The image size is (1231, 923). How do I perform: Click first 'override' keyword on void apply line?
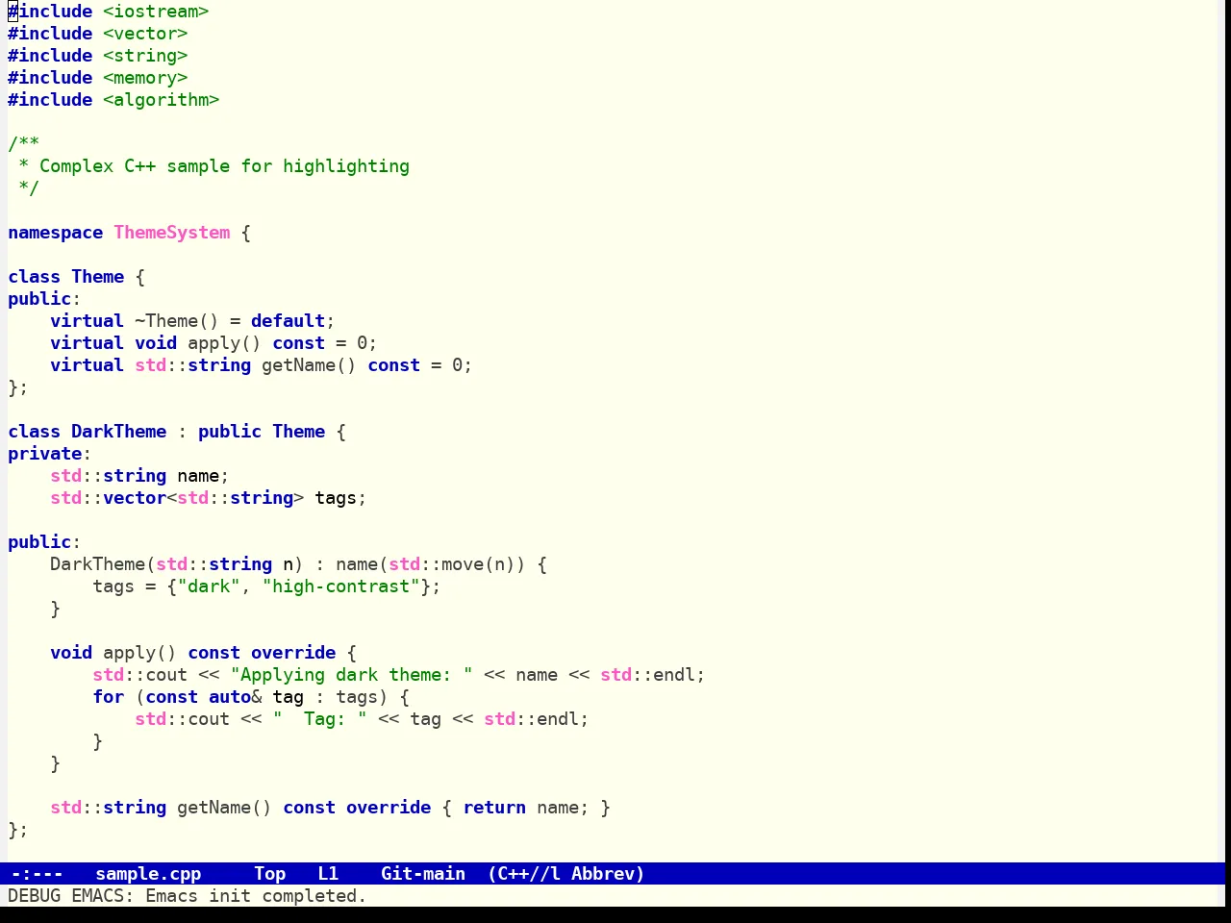(x=293, y=653)
